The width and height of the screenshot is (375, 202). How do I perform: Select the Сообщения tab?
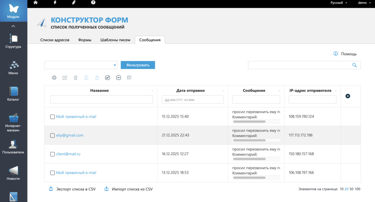[x=150, y=40]
